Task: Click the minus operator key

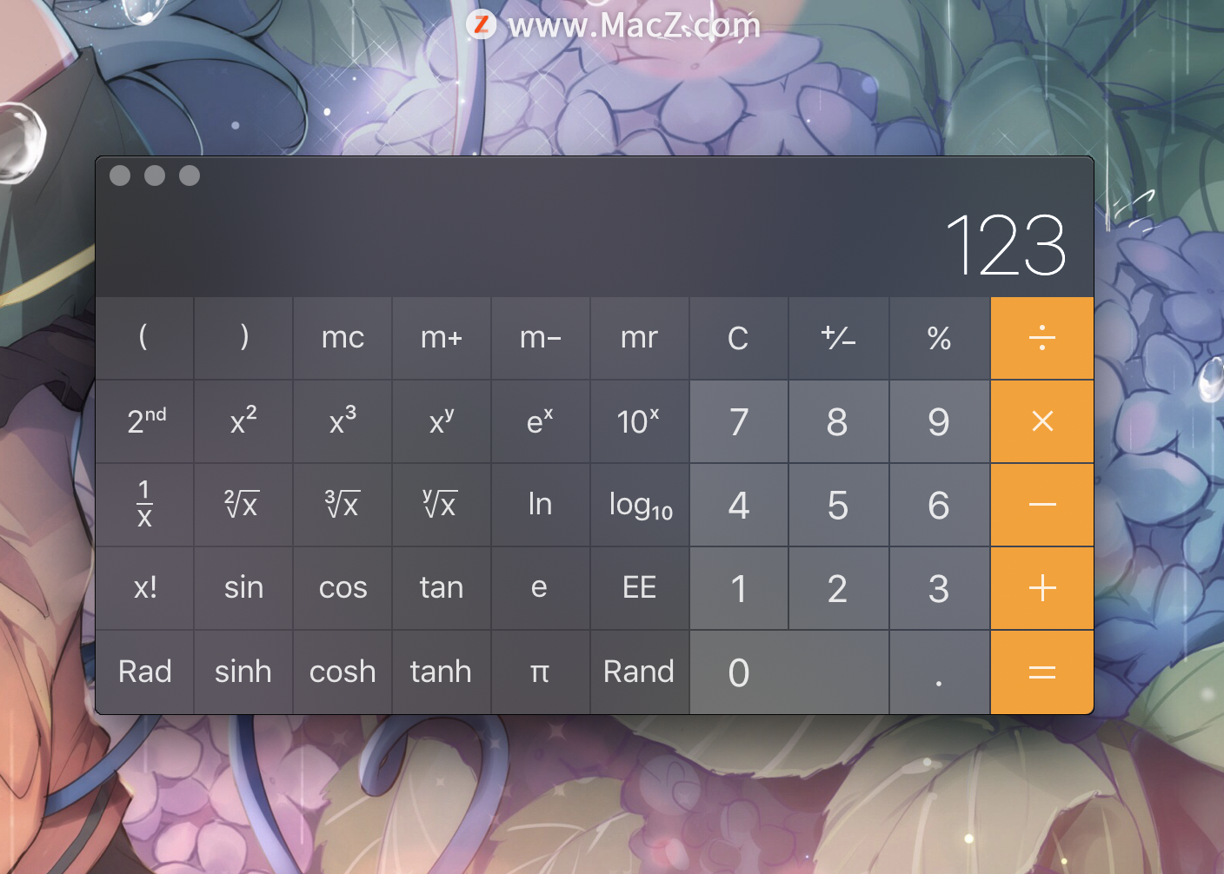Action: point(1041,505)
